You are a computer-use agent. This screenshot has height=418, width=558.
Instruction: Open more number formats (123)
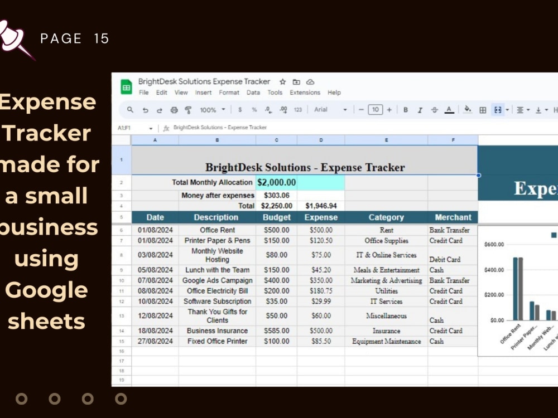pos(298,110)
